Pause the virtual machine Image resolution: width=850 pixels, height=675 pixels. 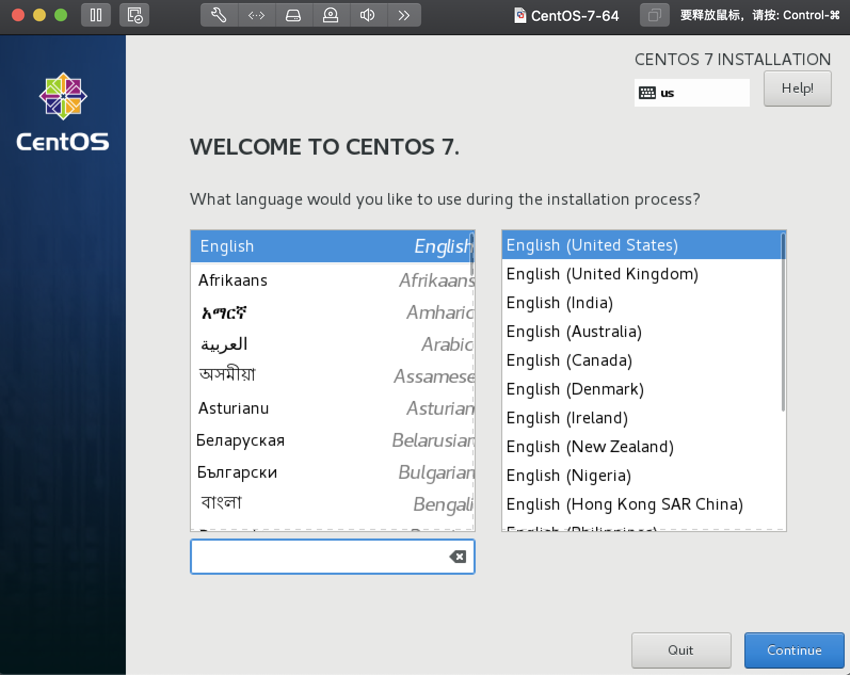96,15
